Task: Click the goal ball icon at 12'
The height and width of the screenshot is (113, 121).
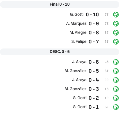Action: [x=116, y=98]
